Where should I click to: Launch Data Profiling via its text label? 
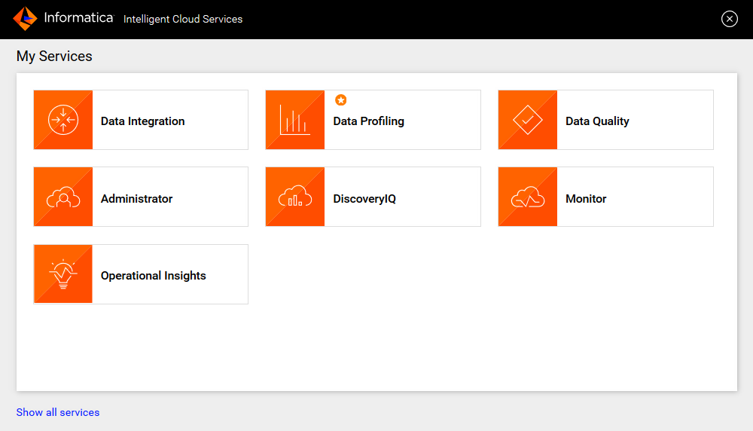368,121
